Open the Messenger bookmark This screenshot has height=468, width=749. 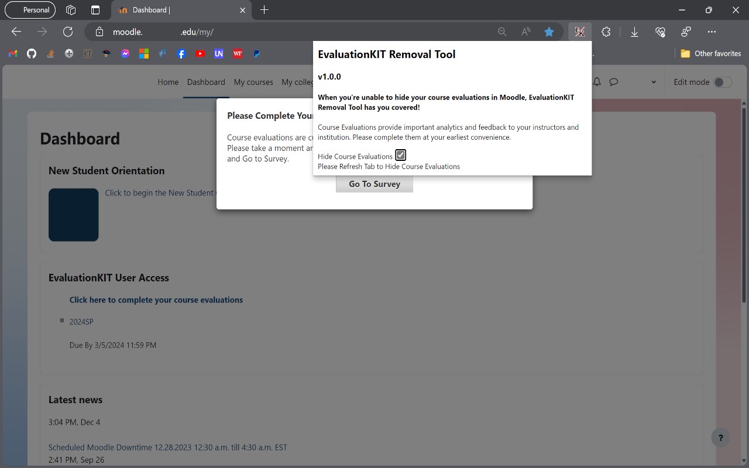(x=125, y=53)
